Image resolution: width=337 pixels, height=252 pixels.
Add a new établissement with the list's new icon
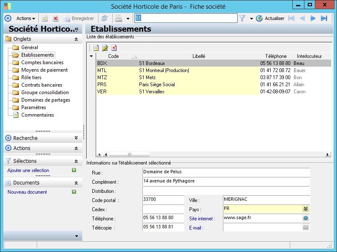pos(96,48)
